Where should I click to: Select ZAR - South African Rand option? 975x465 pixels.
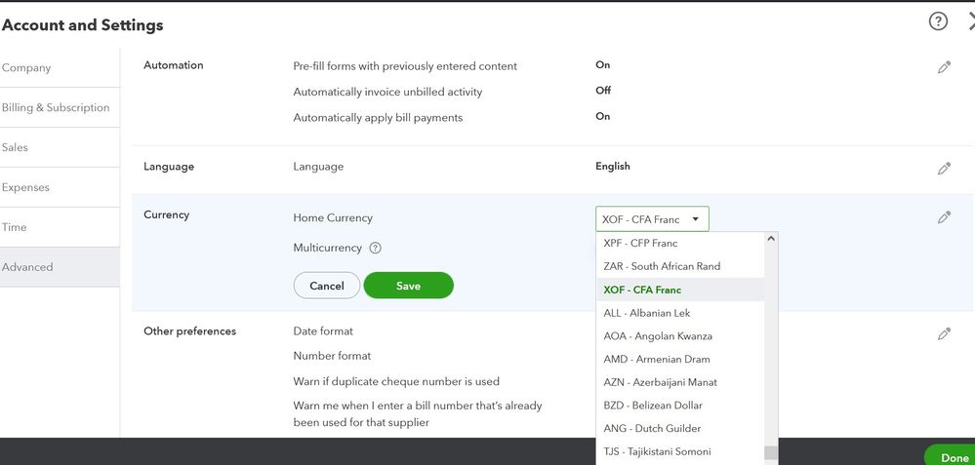662,266
